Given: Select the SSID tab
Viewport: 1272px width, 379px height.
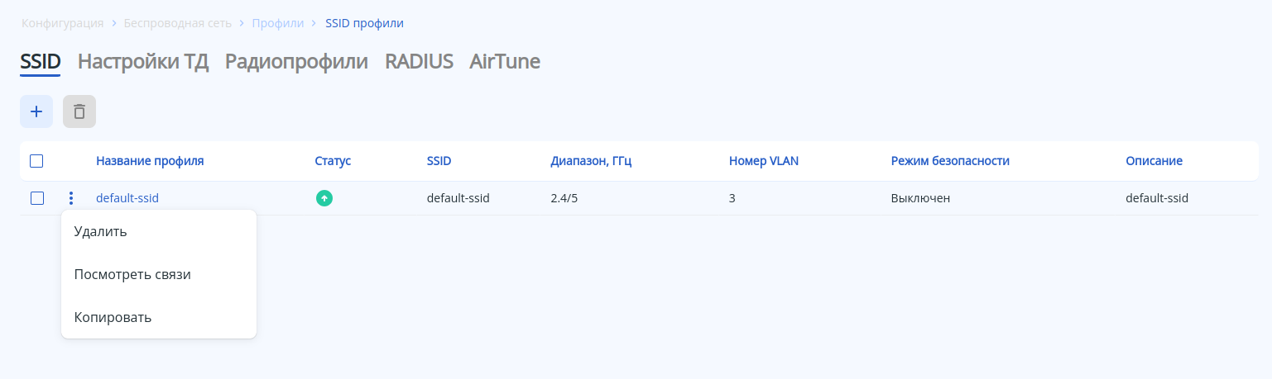Looking at the screenshot, I should coord(41,62).
